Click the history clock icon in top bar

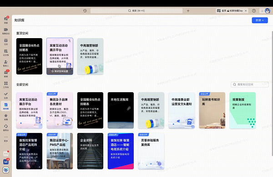[x=85, y=11]
